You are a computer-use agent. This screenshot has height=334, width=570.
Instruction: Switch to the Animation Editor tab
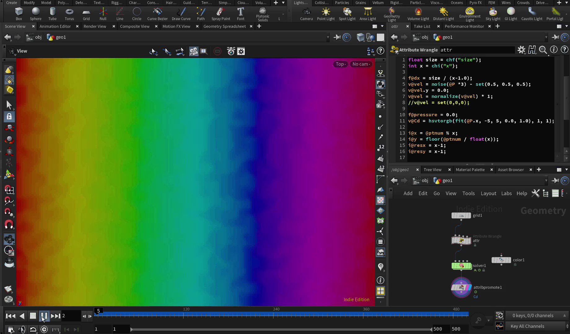pos(55,26)
